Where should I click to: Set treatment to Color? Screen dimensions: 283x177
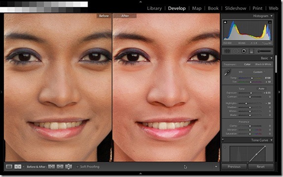(248, 64)
